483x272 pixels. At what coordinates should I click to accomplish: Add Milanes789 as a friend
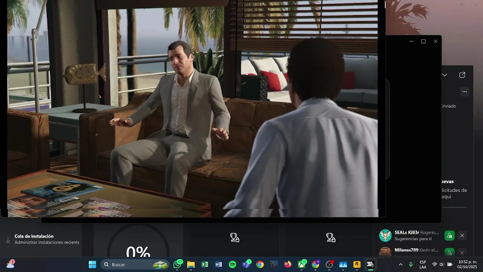click(449, 252)
